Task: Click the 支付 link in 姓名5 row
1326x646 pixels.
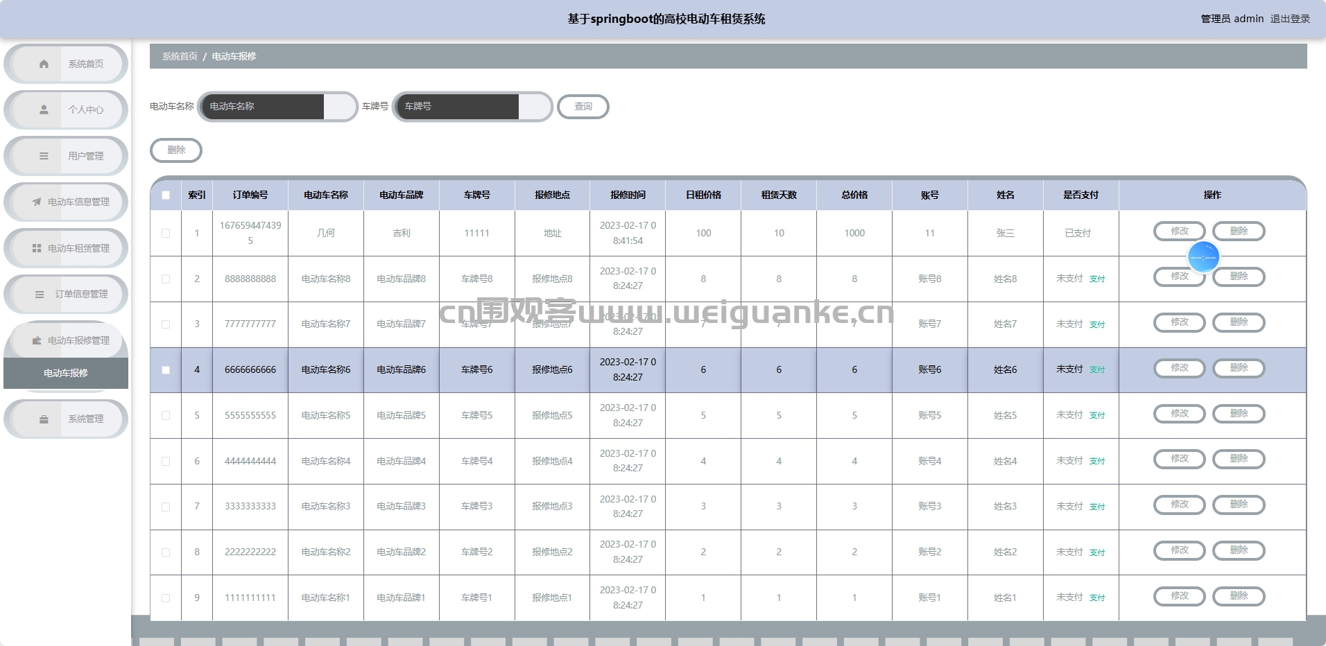Action: click(x=1097, y=415)
